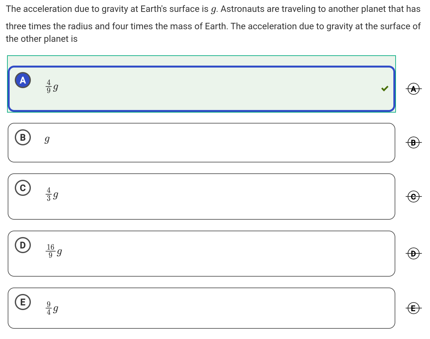Cross out answer B with strikethrough icon
This screenshot has width=430, height=339.
(413, 142)
